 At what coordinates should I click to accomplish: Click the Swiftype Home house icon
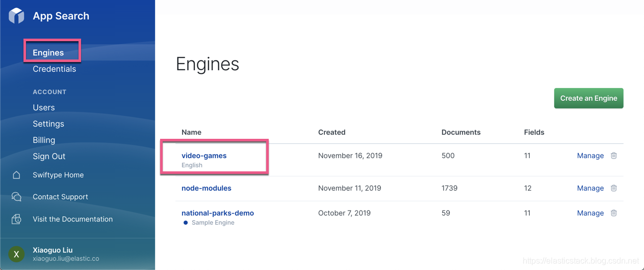(16, 175)
